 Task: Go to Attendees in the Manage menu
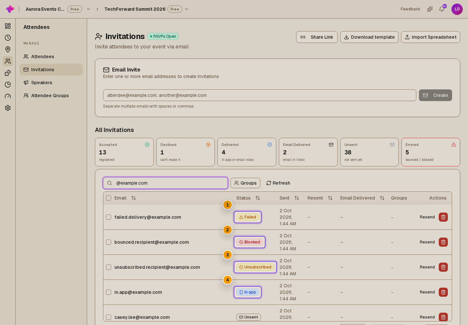tap(51, 57)
